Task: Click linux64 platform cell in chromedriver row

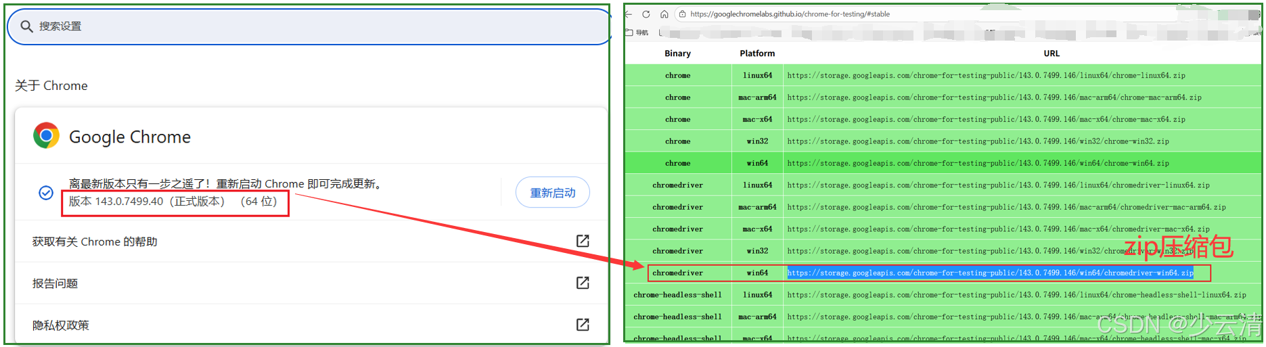Action: (757, 185)
